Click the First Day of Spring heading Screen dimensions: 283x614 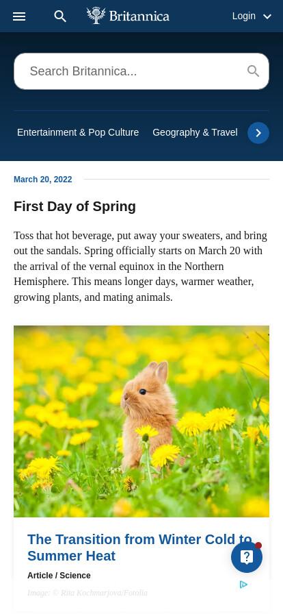[x=75, y=206]
